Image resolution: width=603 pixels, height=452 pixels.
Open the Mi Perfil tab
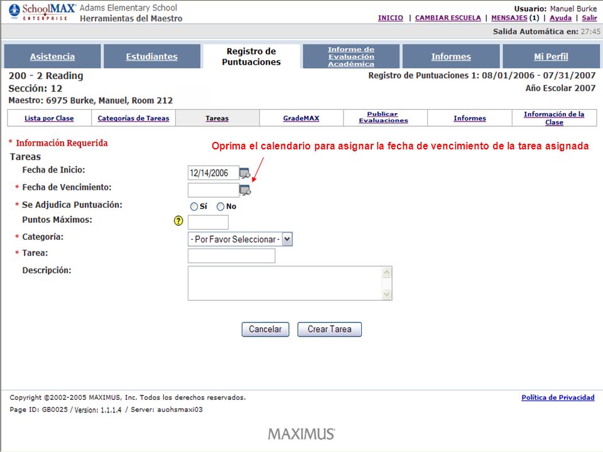[551, 56]
